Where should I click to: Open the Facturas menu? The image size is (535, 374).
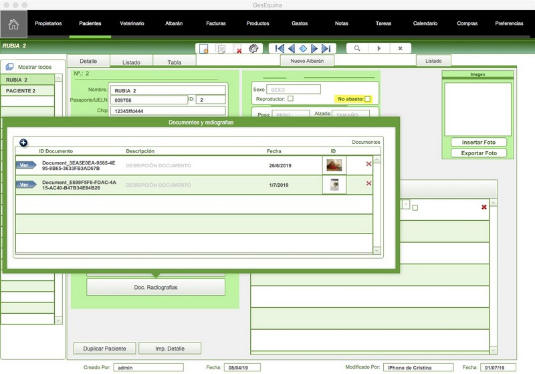point(215,23)
